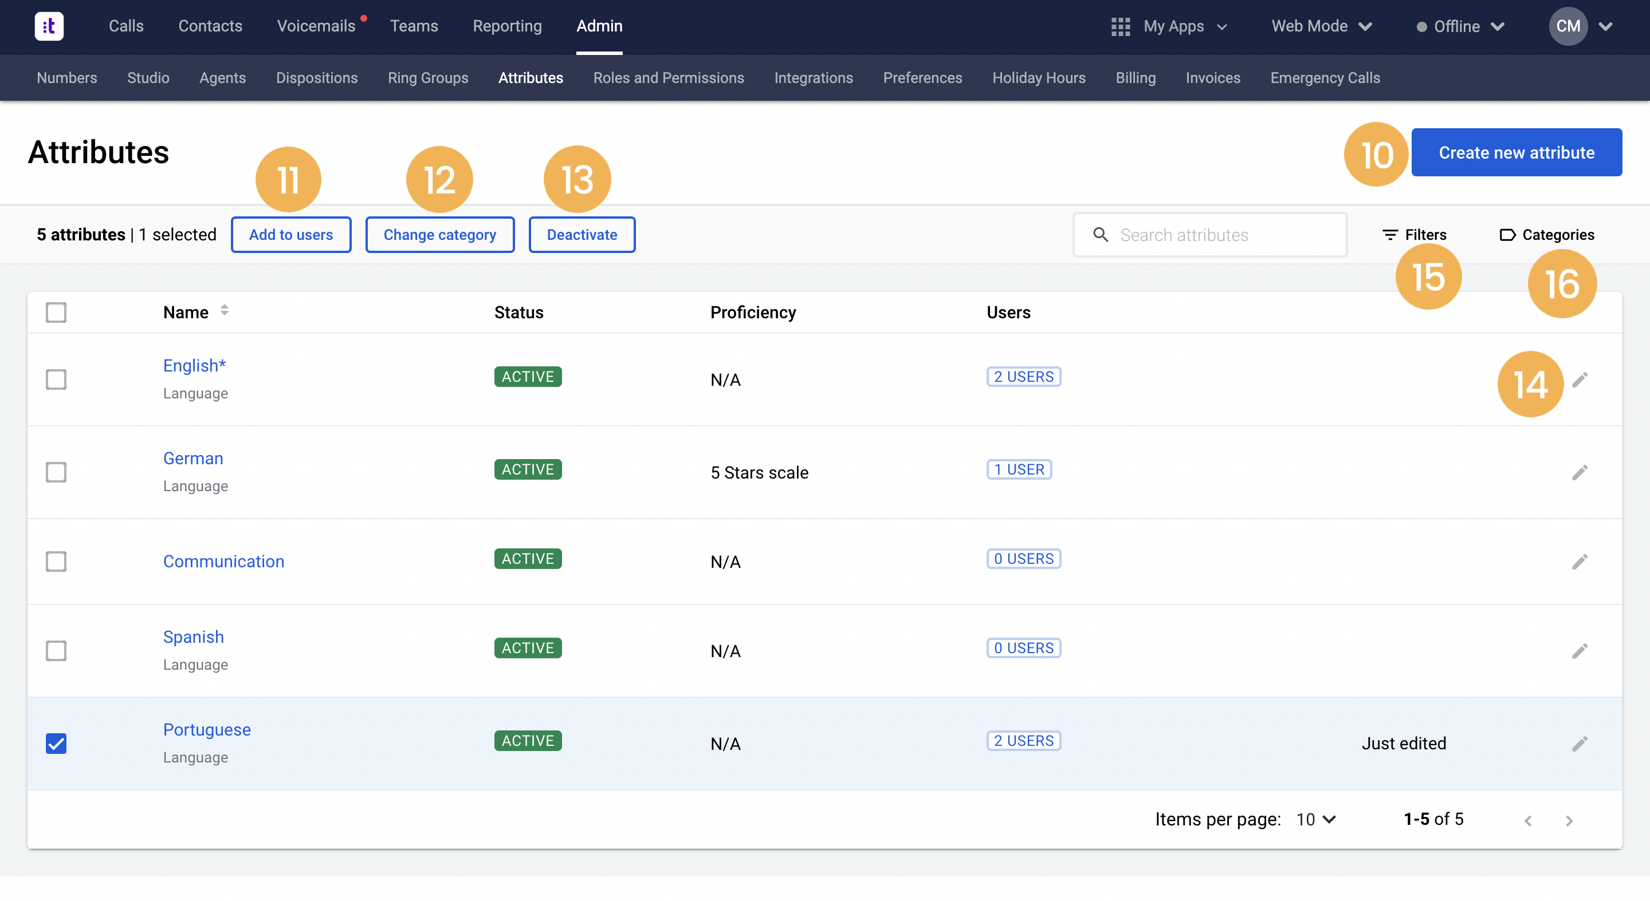
Task: Click the 5 Stars scale proficiency cell
Action: [759, 472]
